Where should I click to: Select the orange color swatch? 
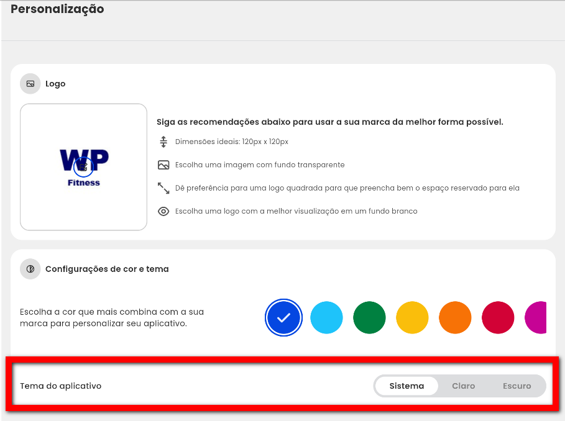tap(455, 318)
